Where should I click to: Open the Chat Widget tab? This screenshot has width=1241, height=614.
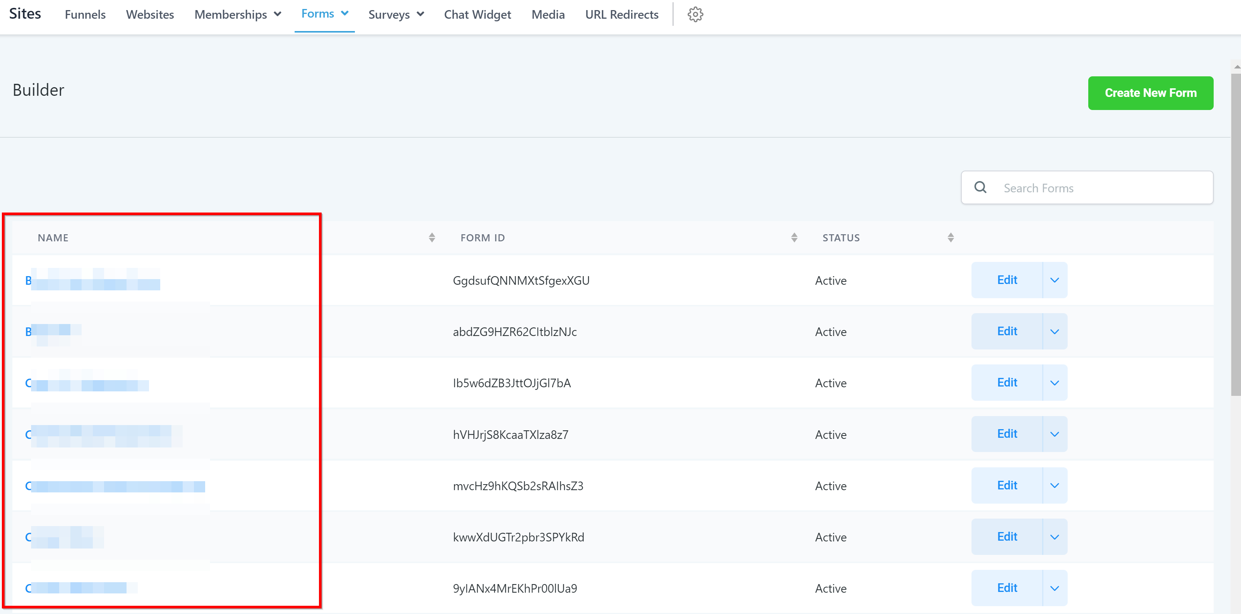coord(477,15)
